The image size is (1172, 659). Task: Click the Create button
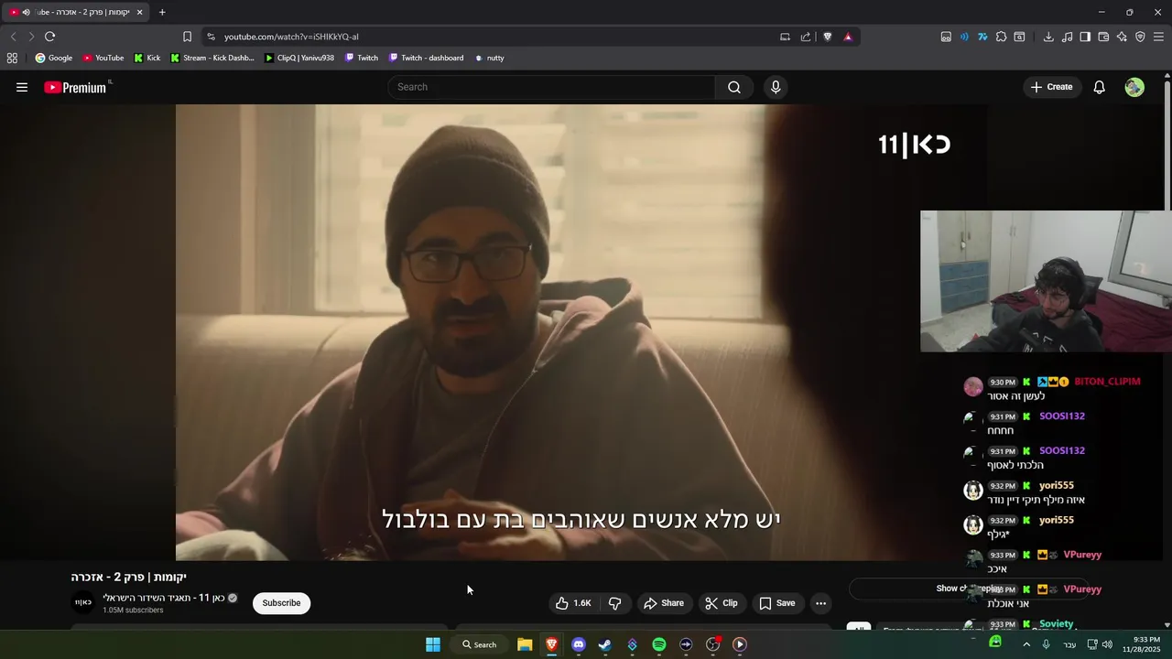[1051, 87]
